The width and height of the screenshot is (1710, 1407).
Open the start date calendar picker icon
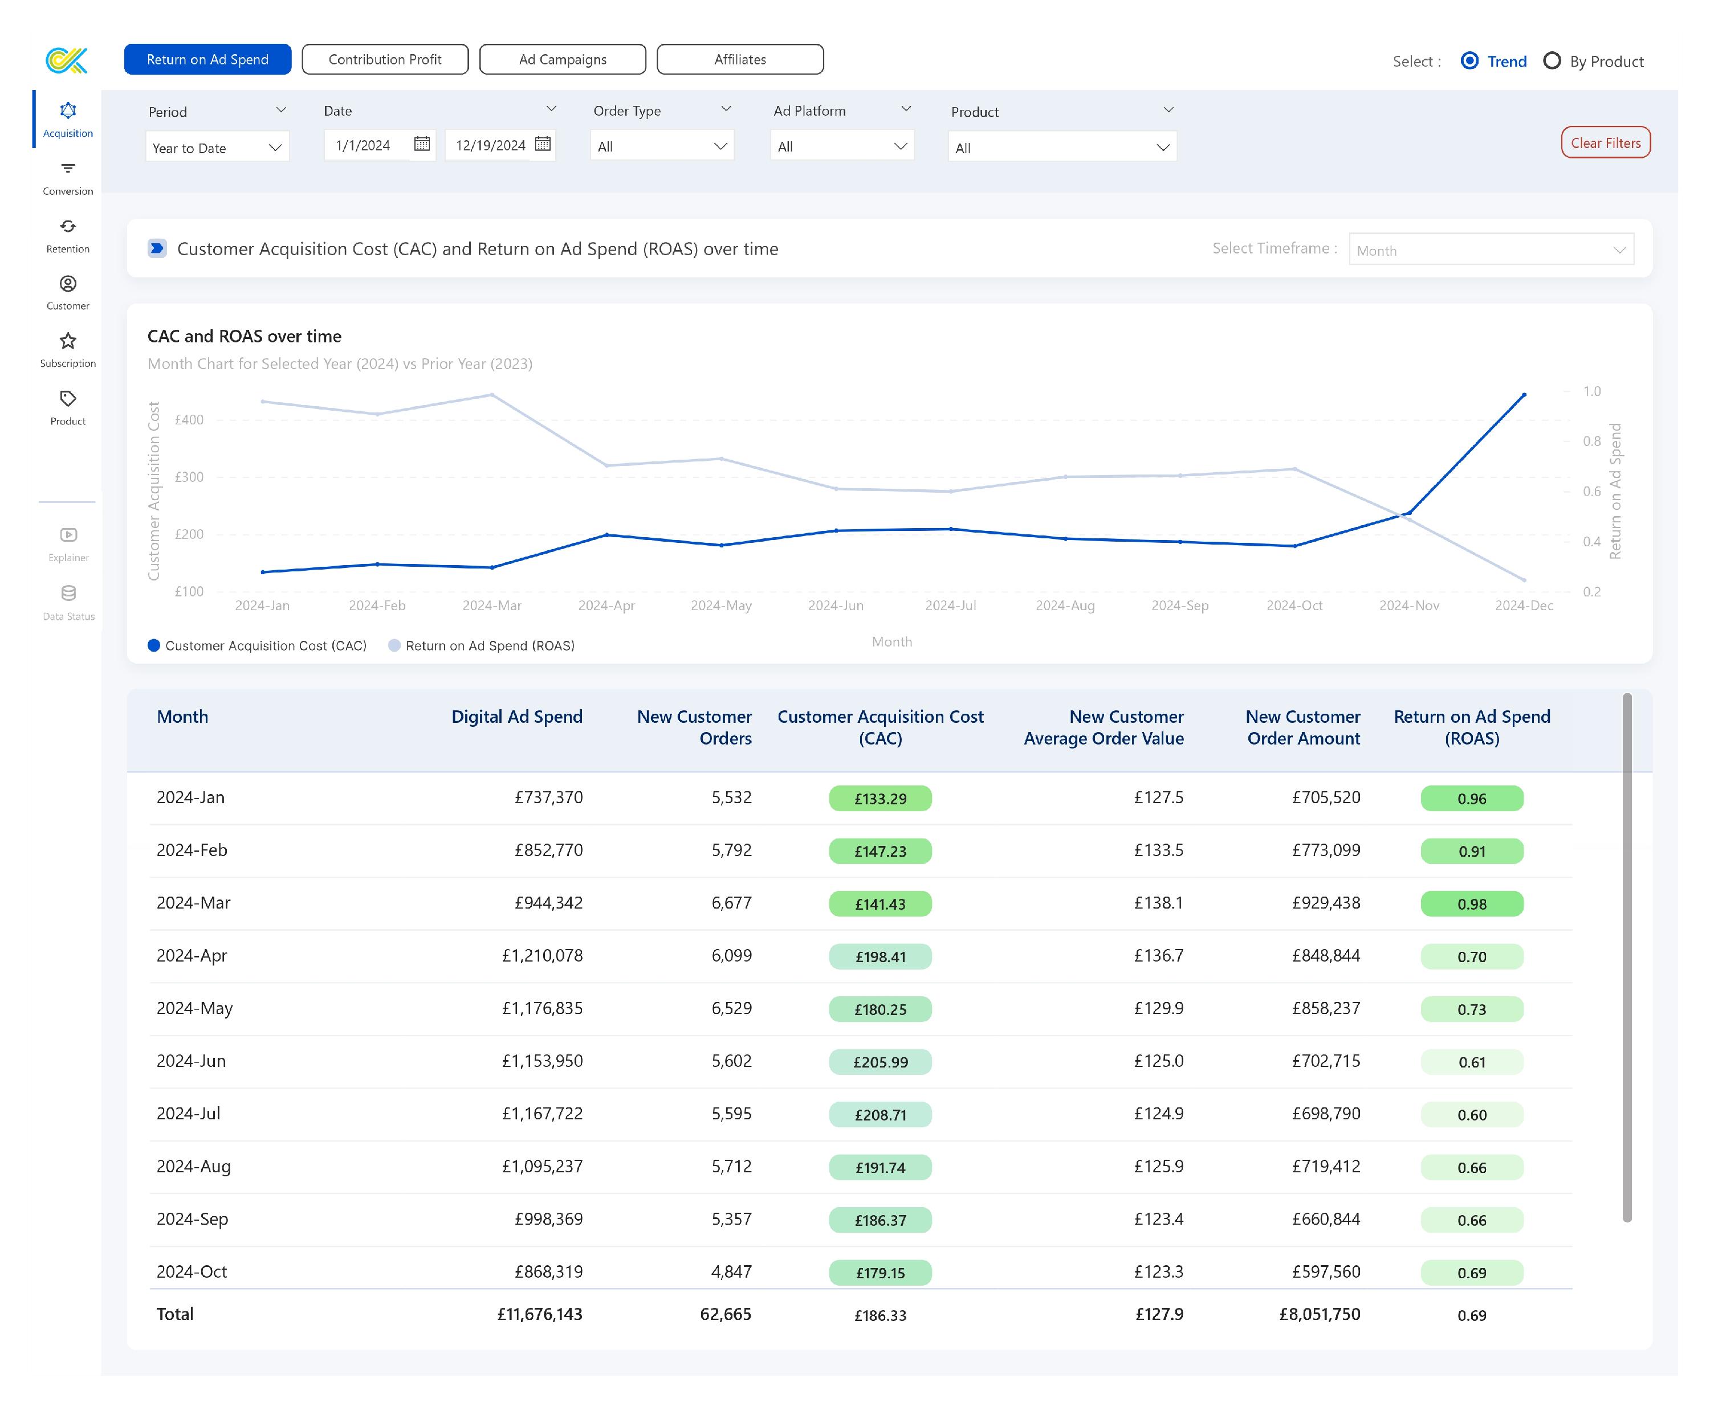(422, 144)
